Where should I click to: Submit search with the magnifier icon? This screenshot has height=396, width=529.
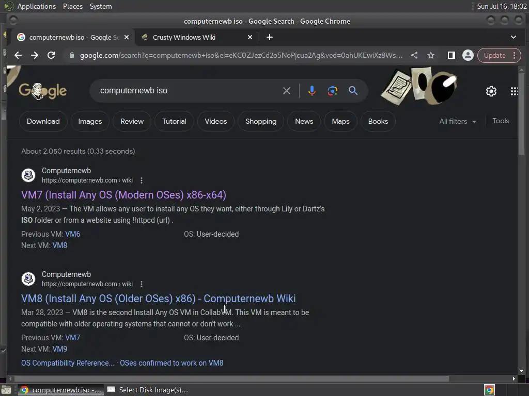tap(353, 91)
